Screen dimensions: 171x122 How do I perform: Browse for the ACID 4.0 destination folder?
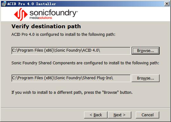pyautogui.click(x=146, y=51)
